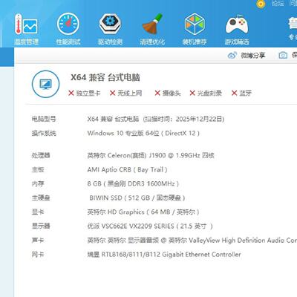Click 8 GB DDR3 1600MHz value

[133, 183]
